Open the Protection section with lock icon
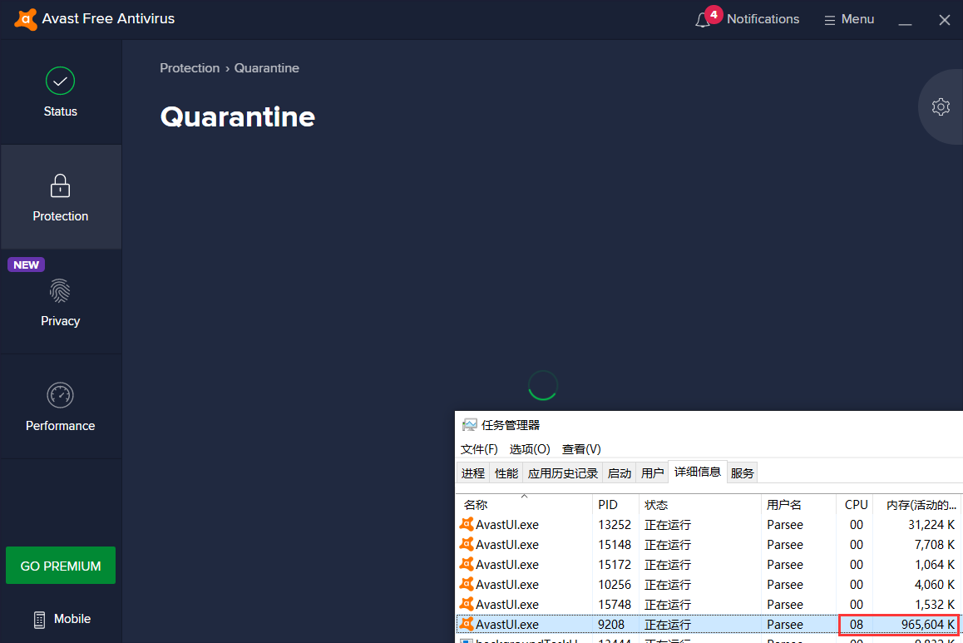Image resolution: width=963 pixels, height=643 pixels. point(60,197)
